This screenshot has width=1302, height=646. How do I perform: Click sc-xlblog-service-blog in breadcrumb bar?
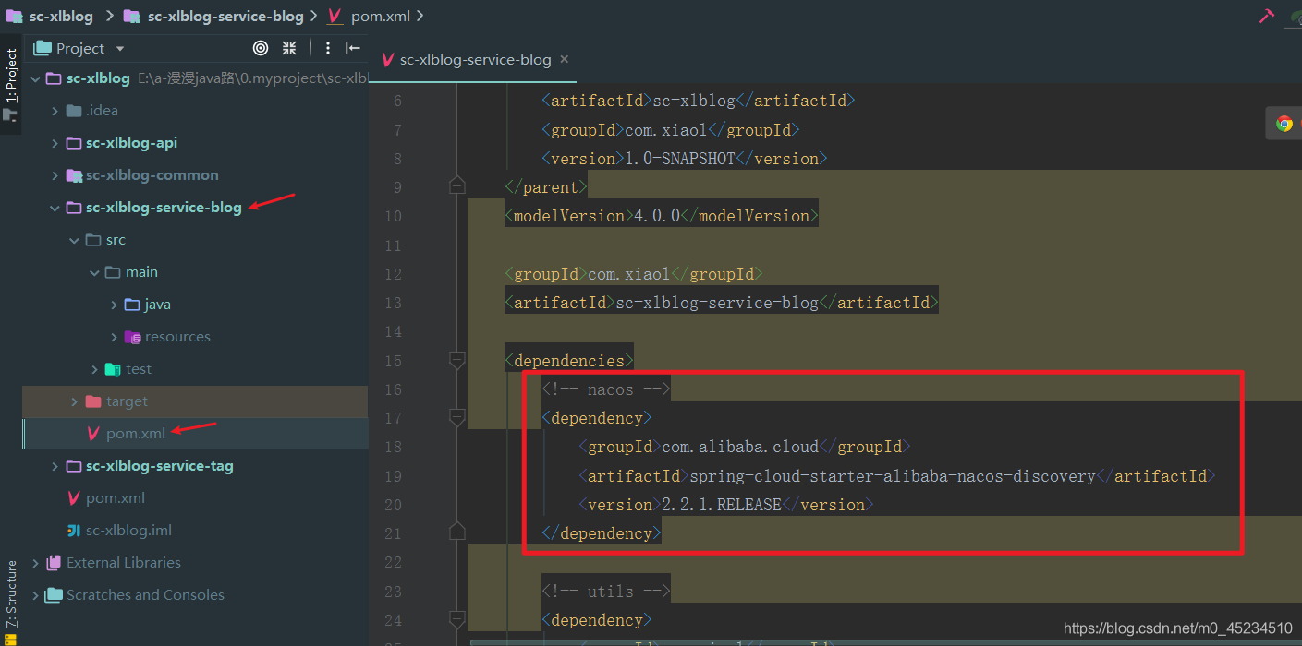(225, 16)
